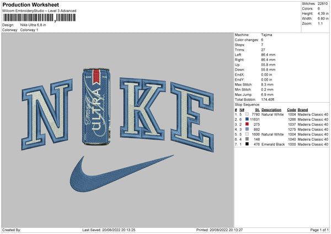
Task: Click stitch count '11631' in stop row 2
Action: pyautogui.click(x=255, y=119)
